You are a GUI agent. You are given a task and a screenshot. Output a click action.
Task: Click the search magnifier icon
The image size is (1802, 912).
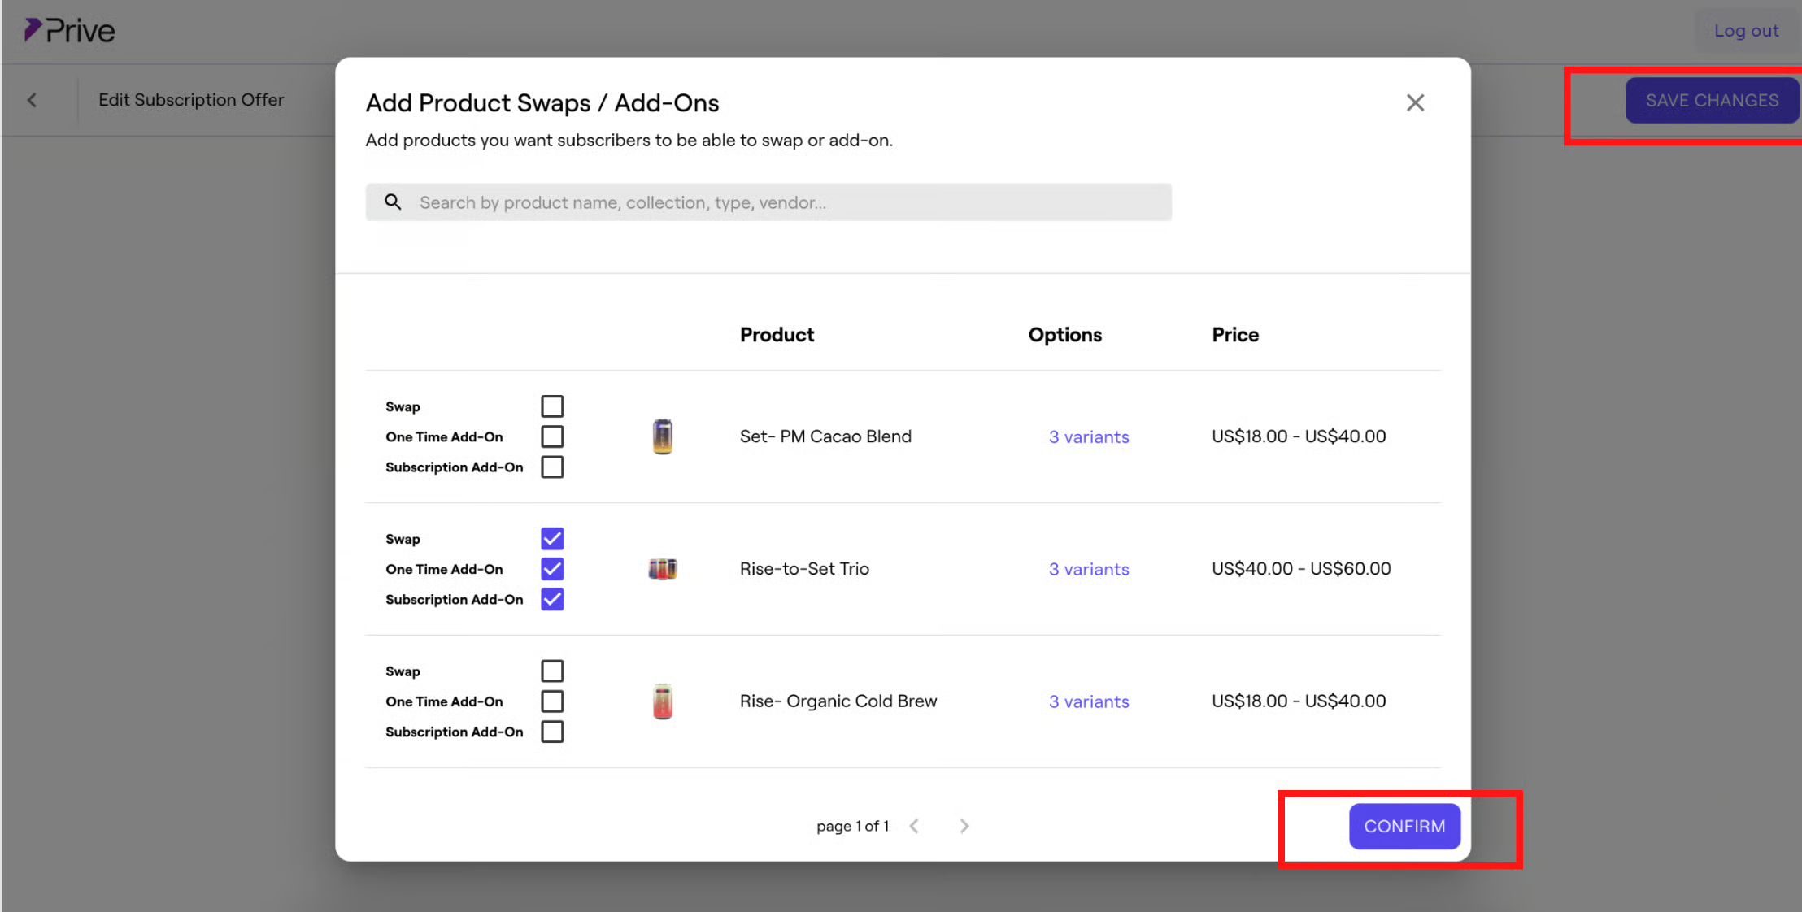click(393, 202)
